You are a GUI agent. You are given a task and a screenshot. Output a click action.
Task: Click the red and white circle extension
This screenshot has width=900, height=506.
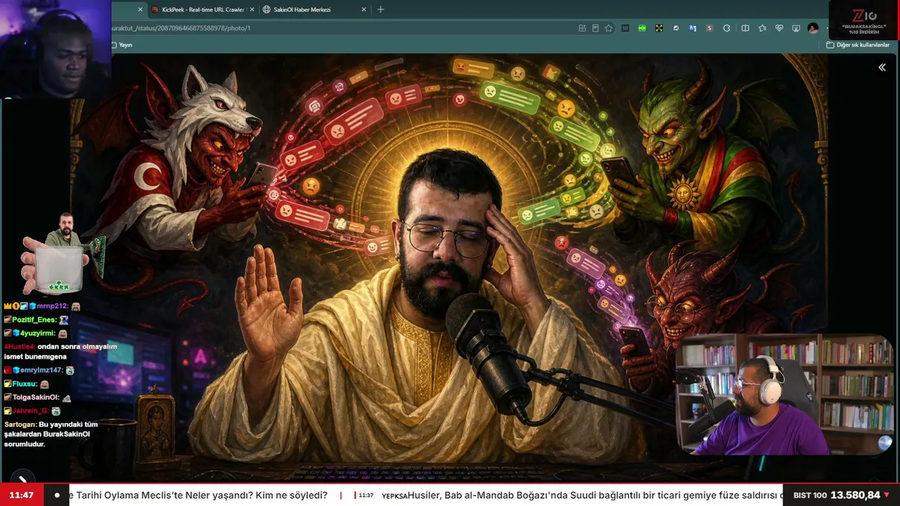pyautogui.click(x=676, y=28)
